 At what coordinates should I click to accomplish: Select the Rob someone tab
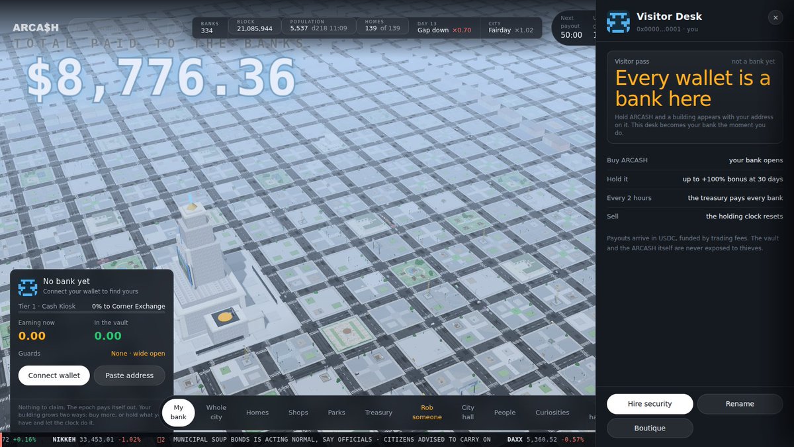[427, 413]
